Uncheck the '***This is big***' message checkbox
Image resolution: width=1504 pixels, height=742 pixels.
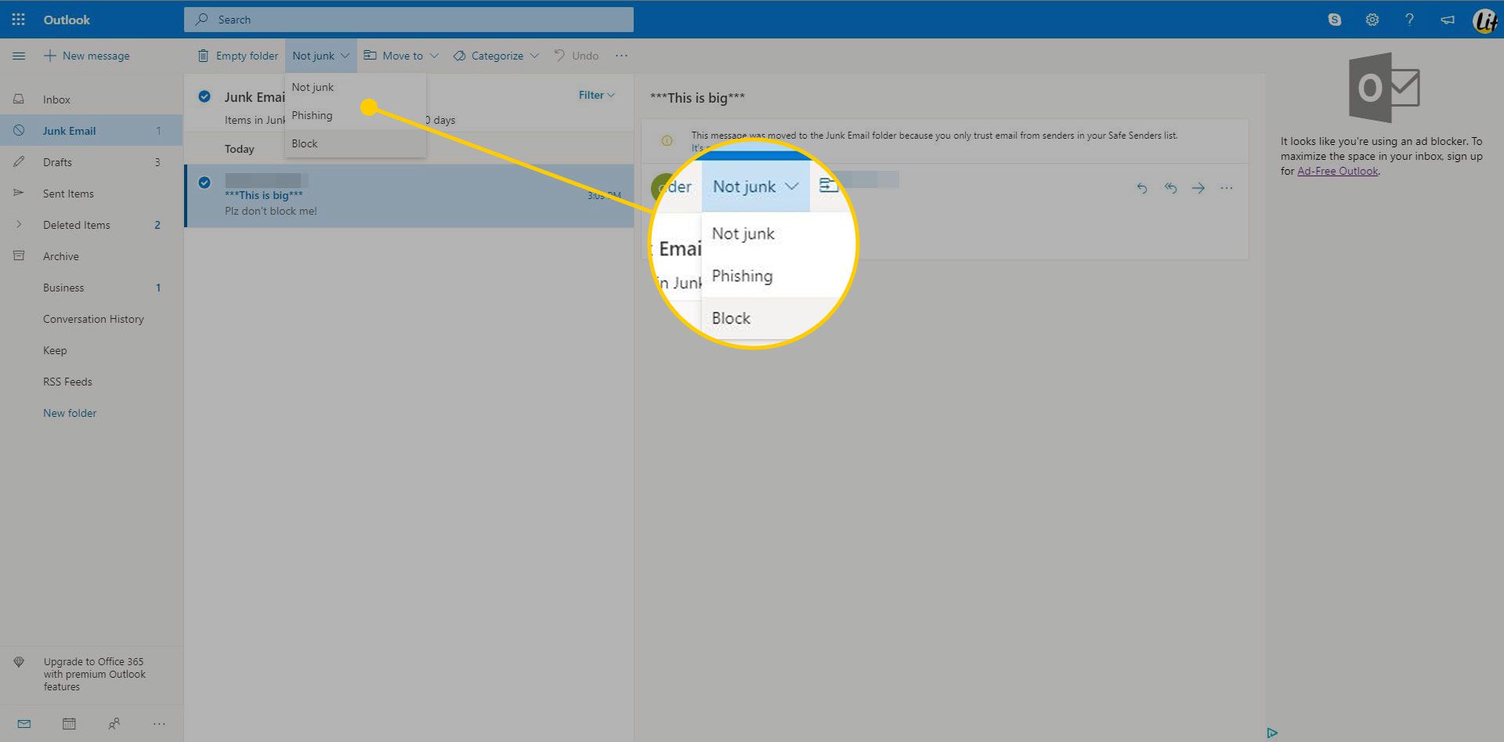click(x=204, y=183)
